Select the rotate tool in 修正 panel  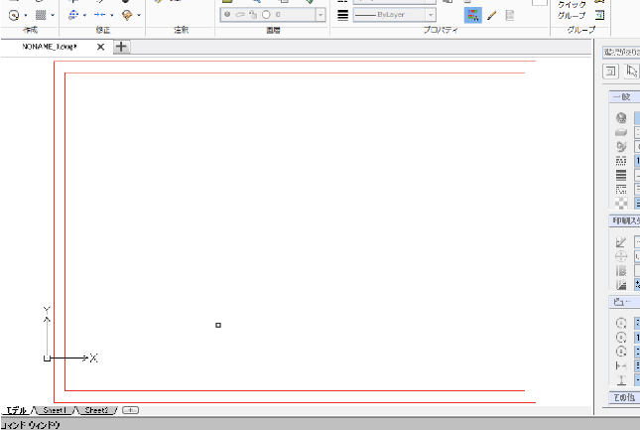pos(73,15)
